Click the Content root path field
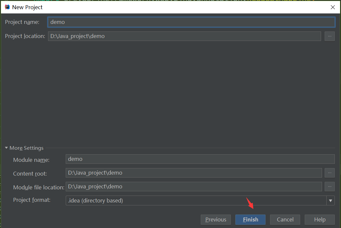 [194, 173]
